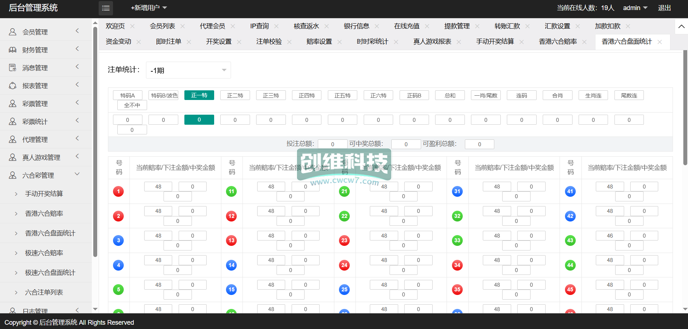Select the 全不中 bet type button

coord(132,105)
